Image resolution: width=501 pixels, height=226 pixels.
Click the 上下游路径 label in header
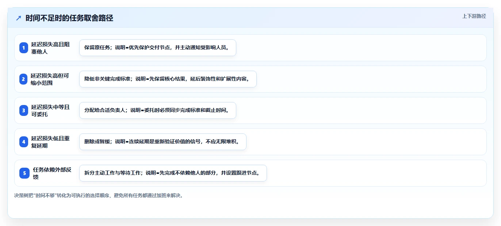pyautogui.click(x=474, y=16)
